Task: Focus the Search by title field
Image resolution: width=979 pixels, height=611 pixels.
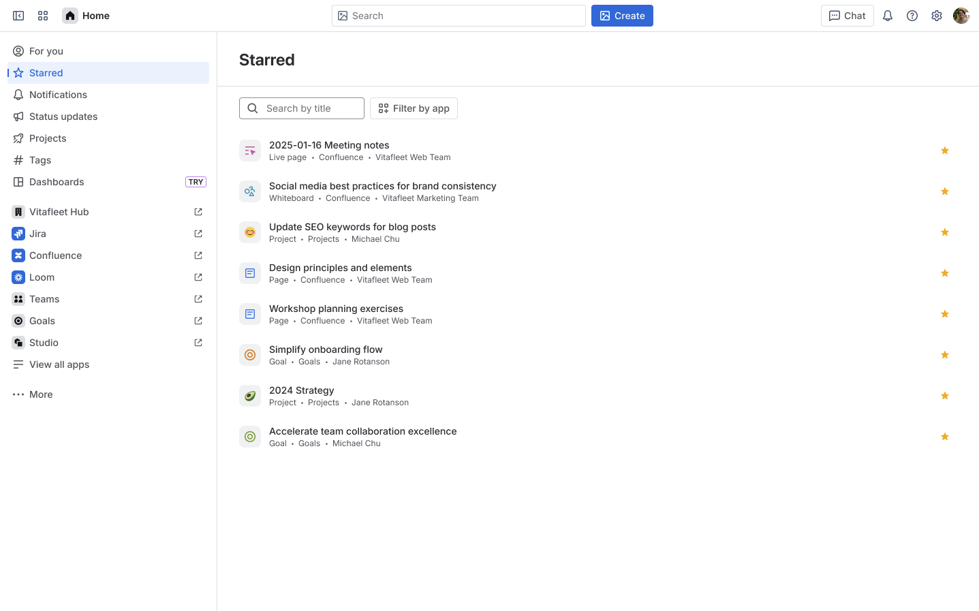Action: (302, 108)
